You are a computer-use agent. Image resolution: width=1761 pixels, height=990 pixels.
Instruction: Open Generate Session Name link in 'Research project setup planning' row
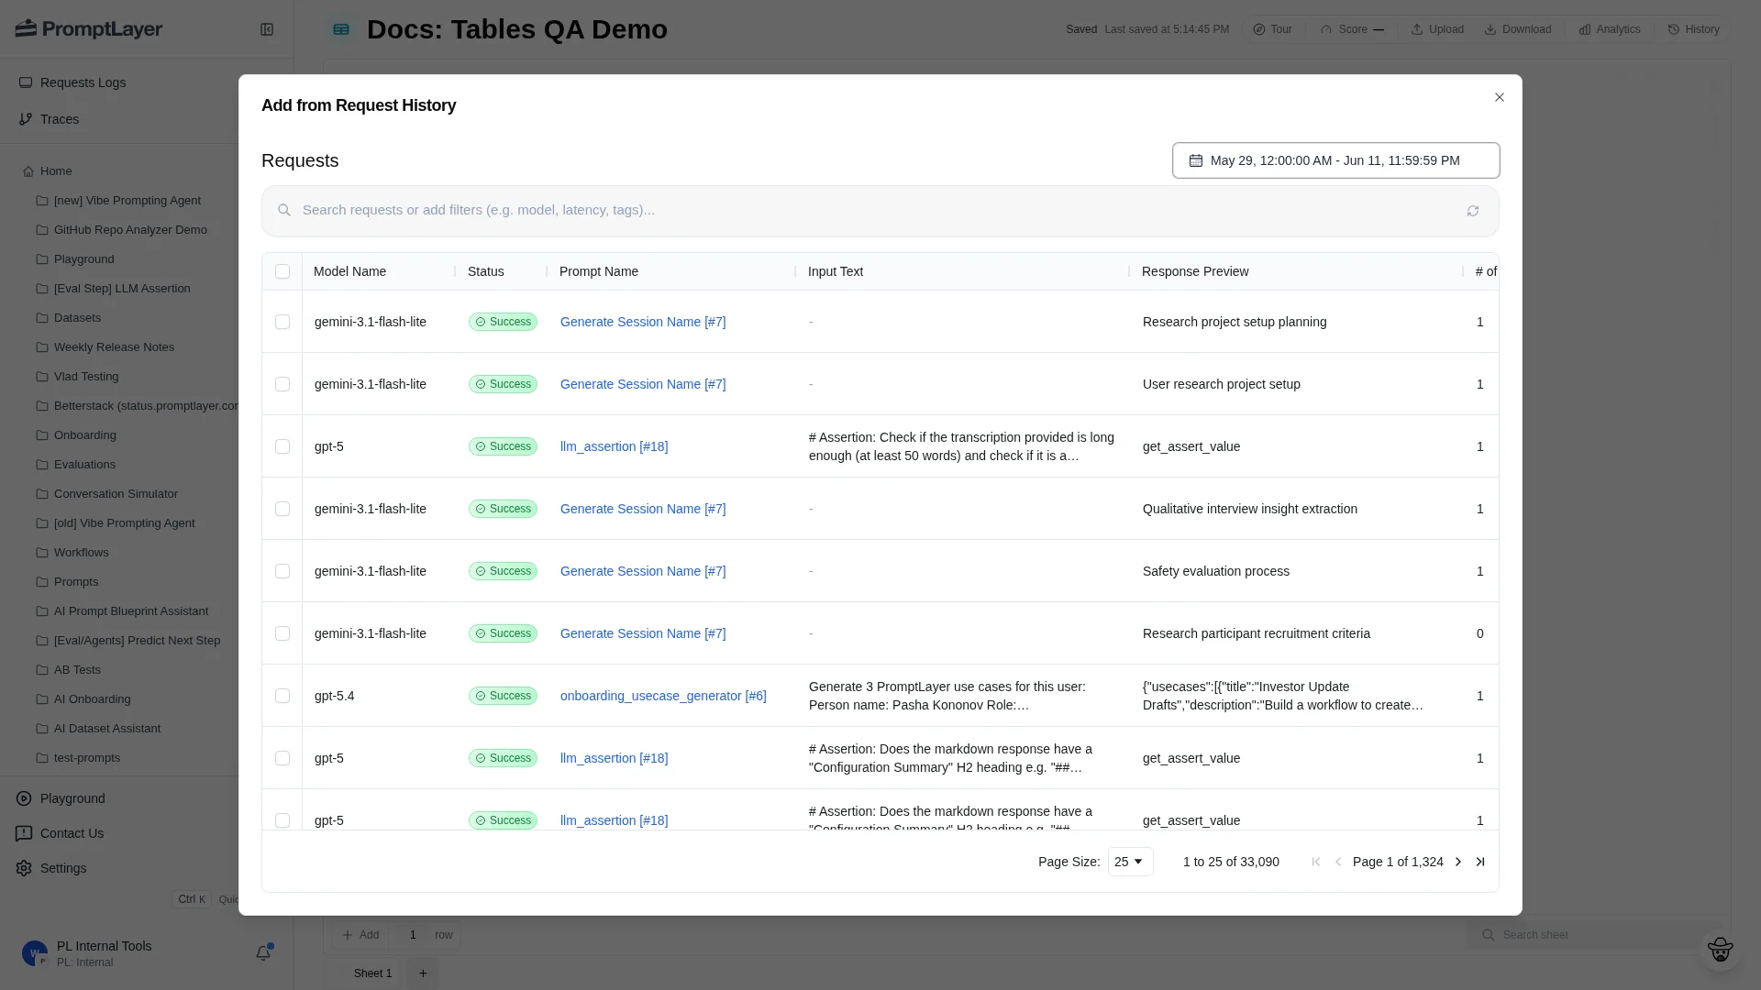tap(643, 322)
